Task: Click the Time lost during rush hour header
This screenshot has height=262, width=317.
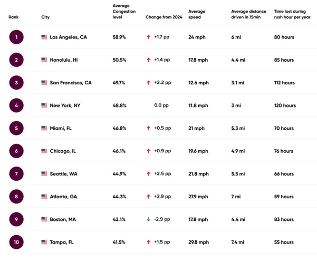Action: pyautogui.click(x=291, y=14)
